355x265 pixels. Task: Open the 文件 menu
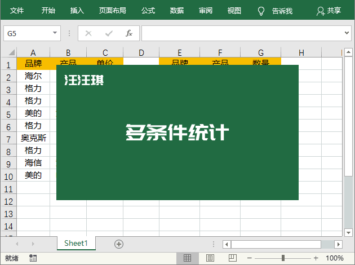click(x=17, y=10)
